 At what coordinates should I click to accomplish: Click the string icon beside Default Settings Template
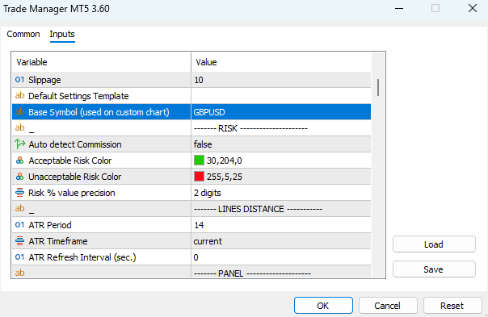[19, 95]
